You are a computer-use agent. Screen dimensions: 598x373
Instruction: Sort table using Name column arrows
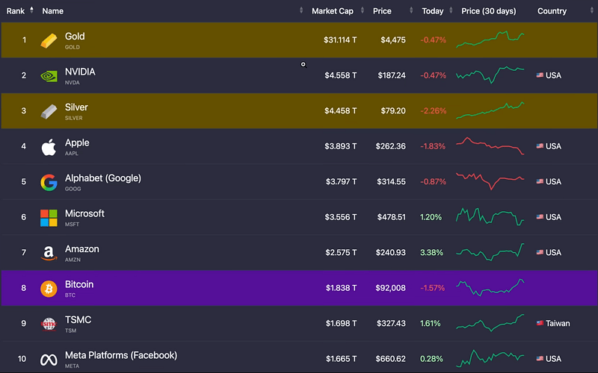[x=301, y=10]
